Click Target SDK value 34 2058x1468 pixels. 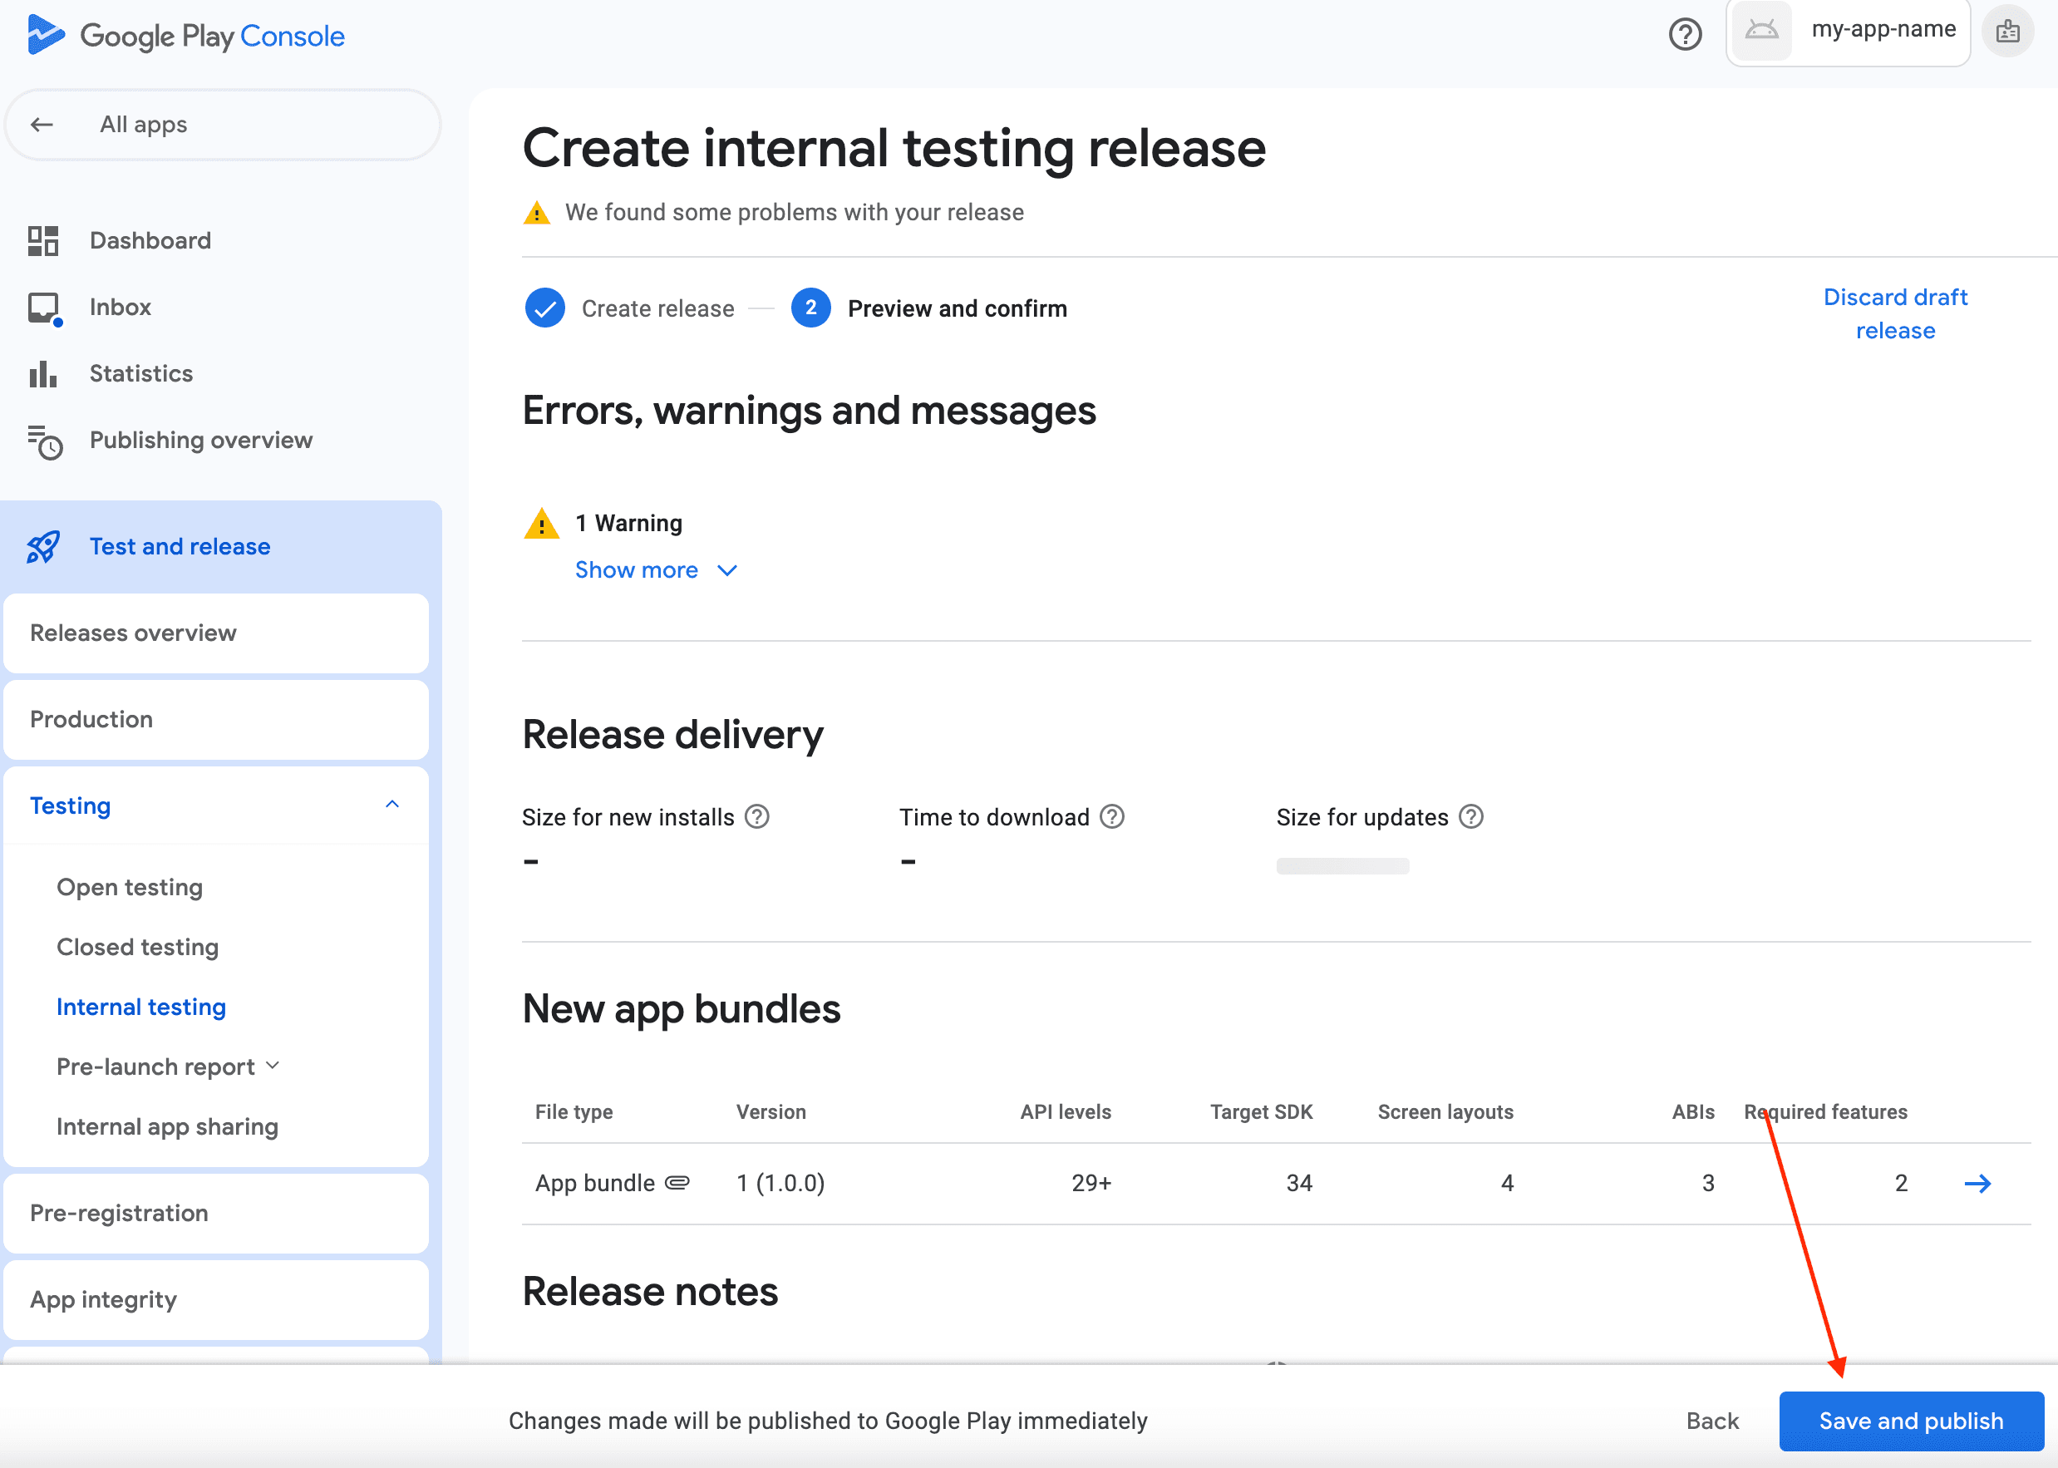click(1299, 1183)
